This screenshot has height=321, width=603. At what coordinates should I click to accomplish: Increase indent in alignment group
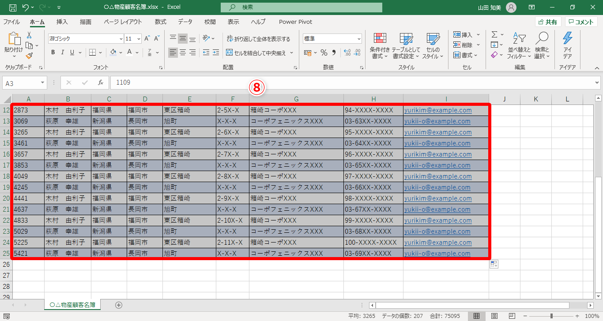pyautogui.click(x=216, y=52)
